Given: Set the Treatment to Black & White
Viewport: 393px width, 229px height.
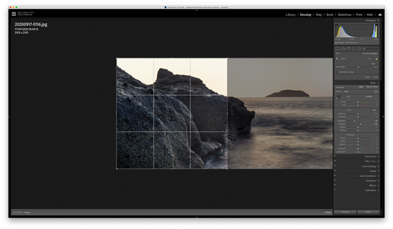Looking at the screenshot, I should (x=372, y=87).
